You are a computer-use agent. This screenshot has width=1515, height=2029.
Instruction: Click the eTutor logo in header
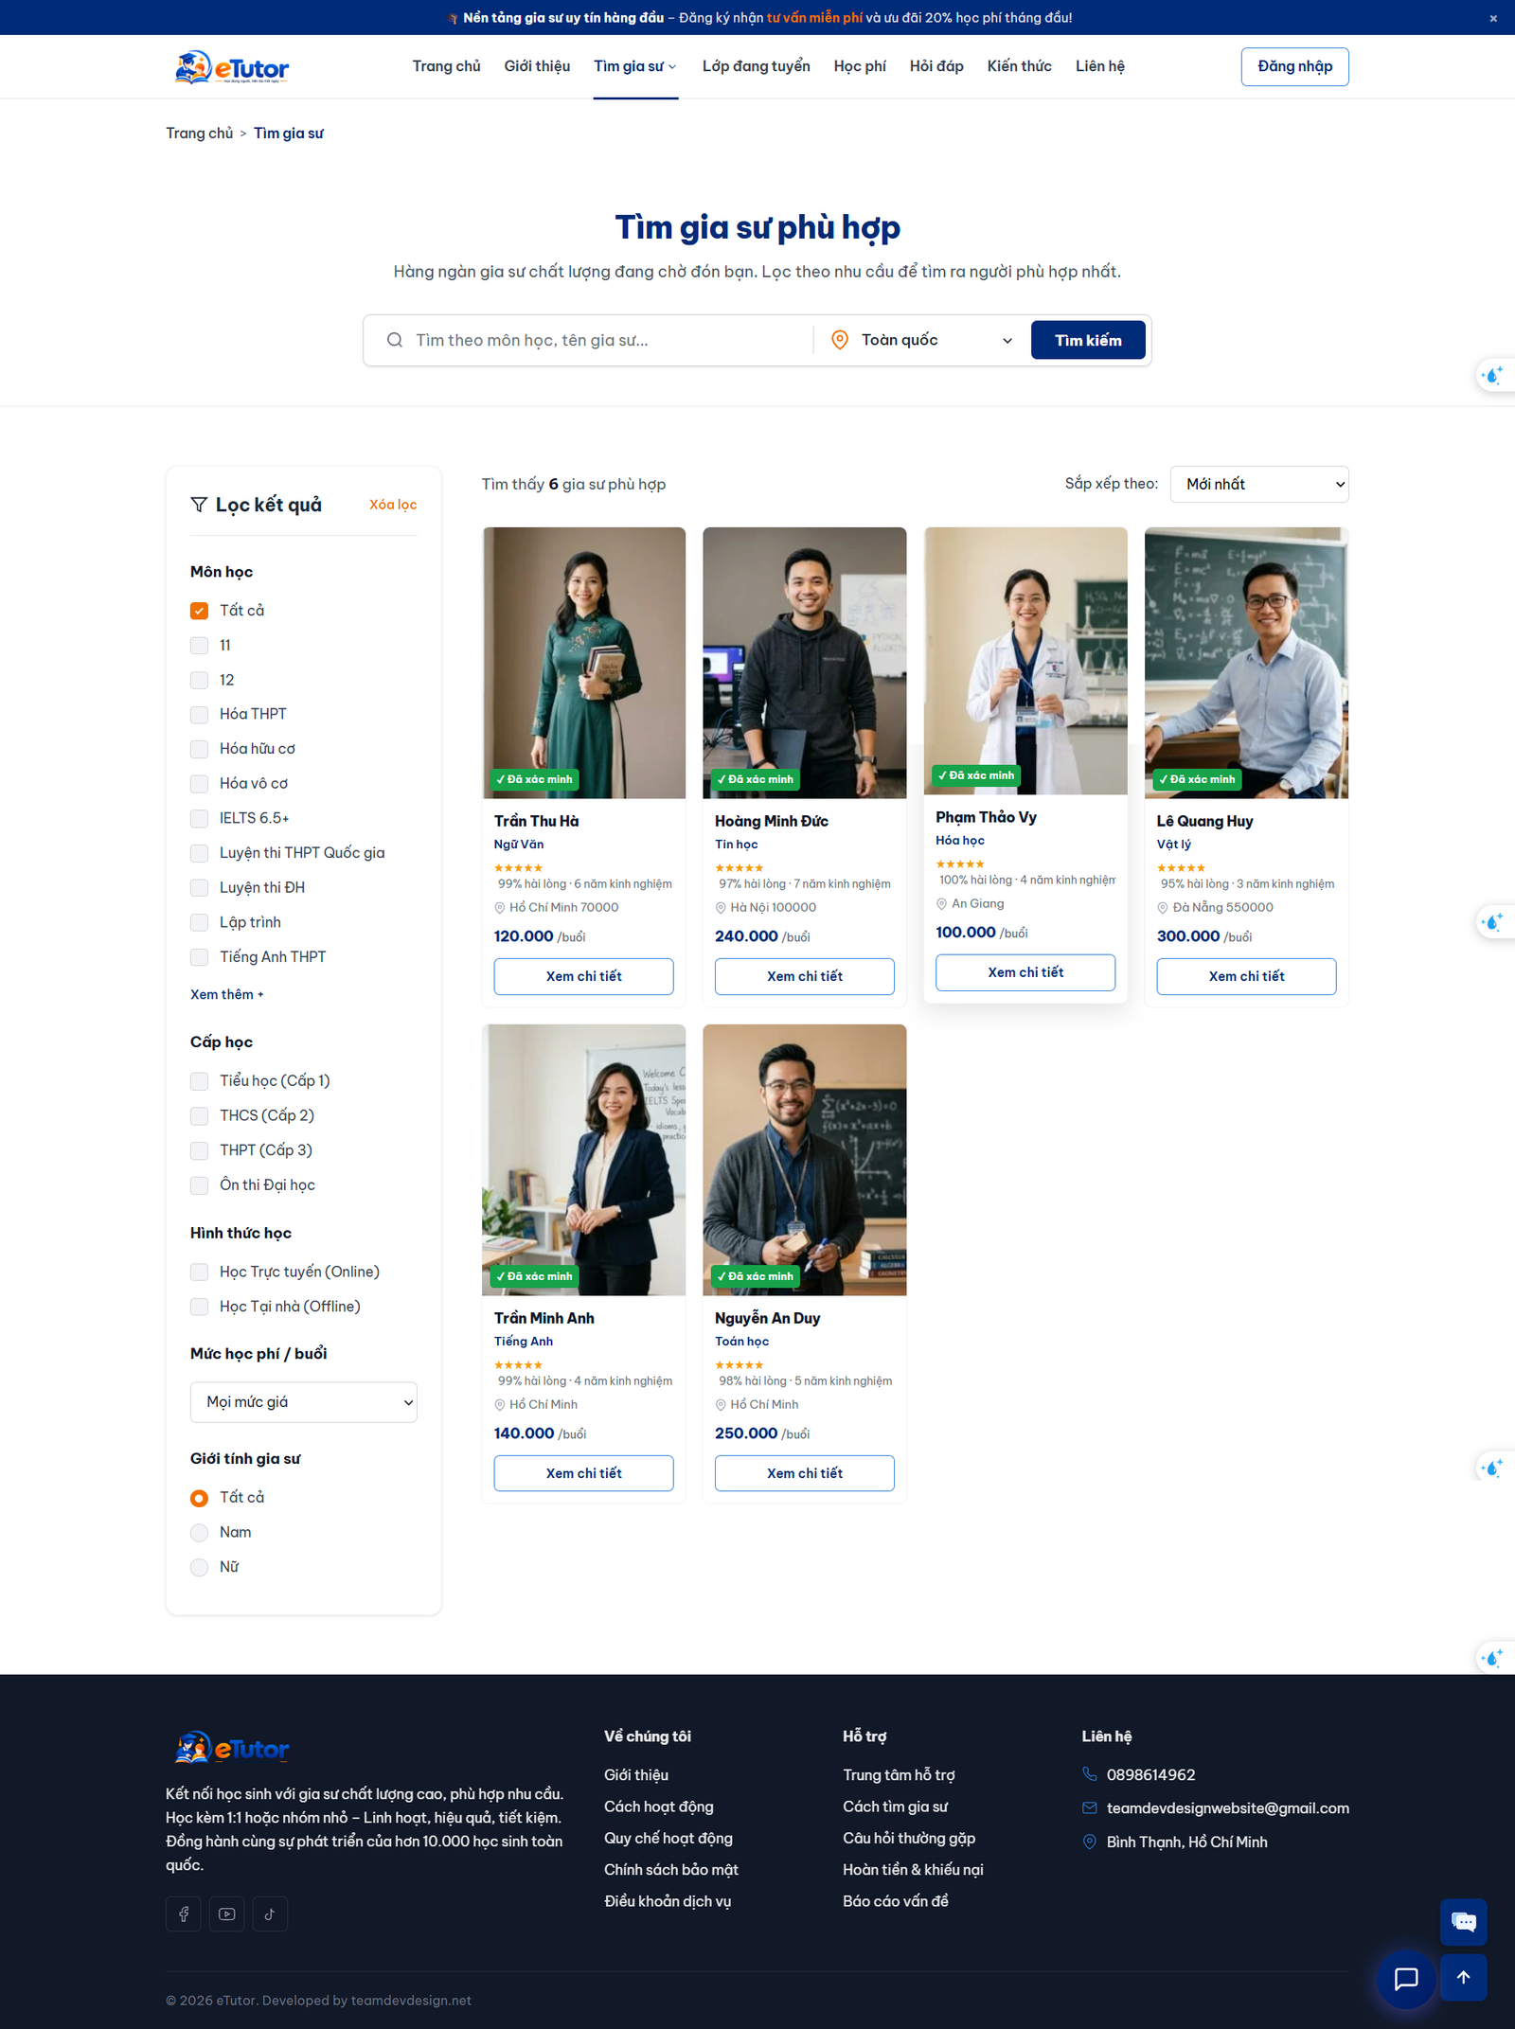pos(232,67)
